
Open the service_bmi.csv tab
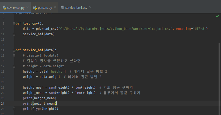(x=76, y=8)
